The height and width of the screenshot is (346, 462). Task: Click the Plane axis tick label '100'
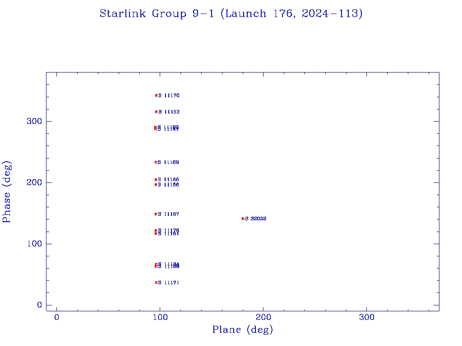click(x=160, y=317)
